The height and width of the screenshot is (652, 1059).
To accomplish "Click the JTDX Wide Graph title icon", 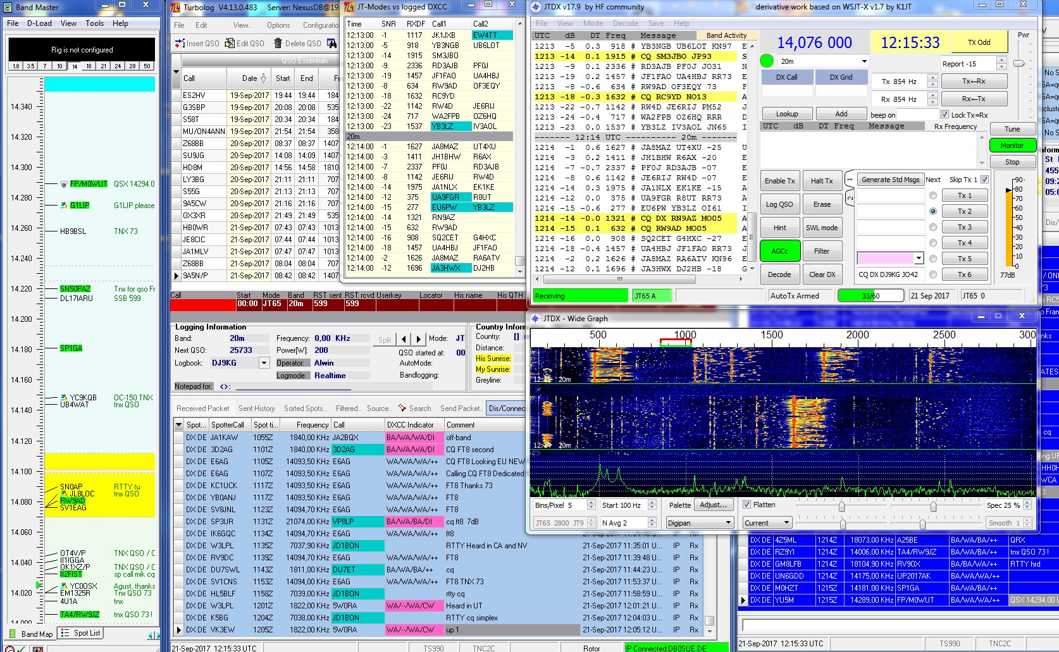I will click(x=536, y=319).
